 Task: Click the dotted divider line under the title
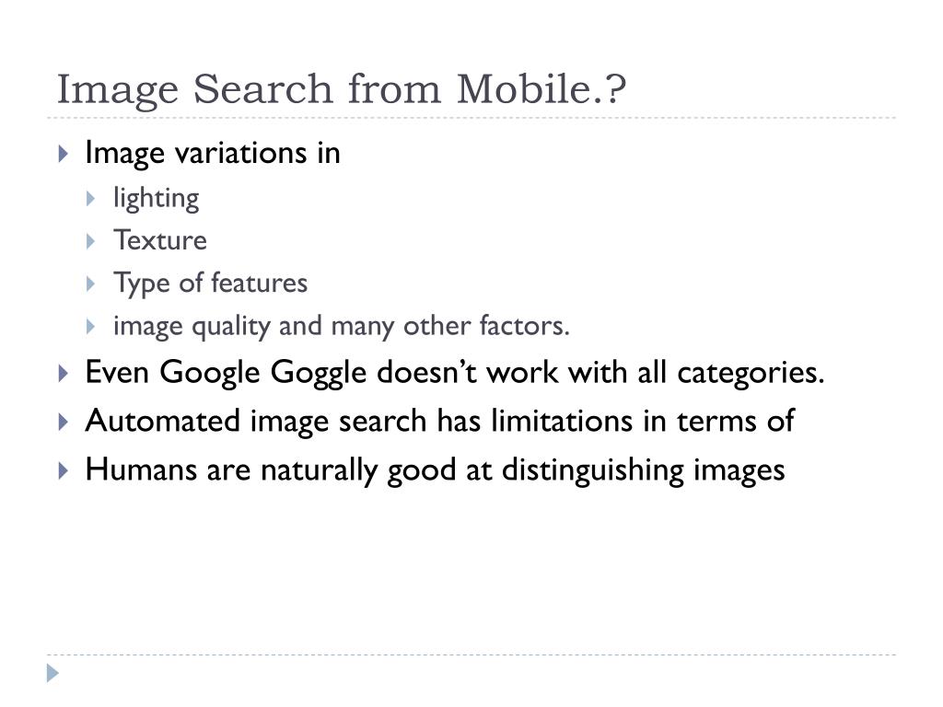[471, 118]
